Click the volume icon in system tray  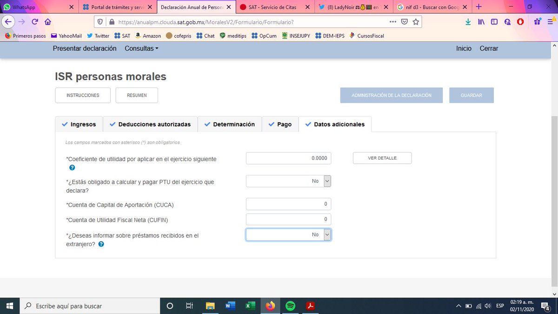(x=488, y=306)
